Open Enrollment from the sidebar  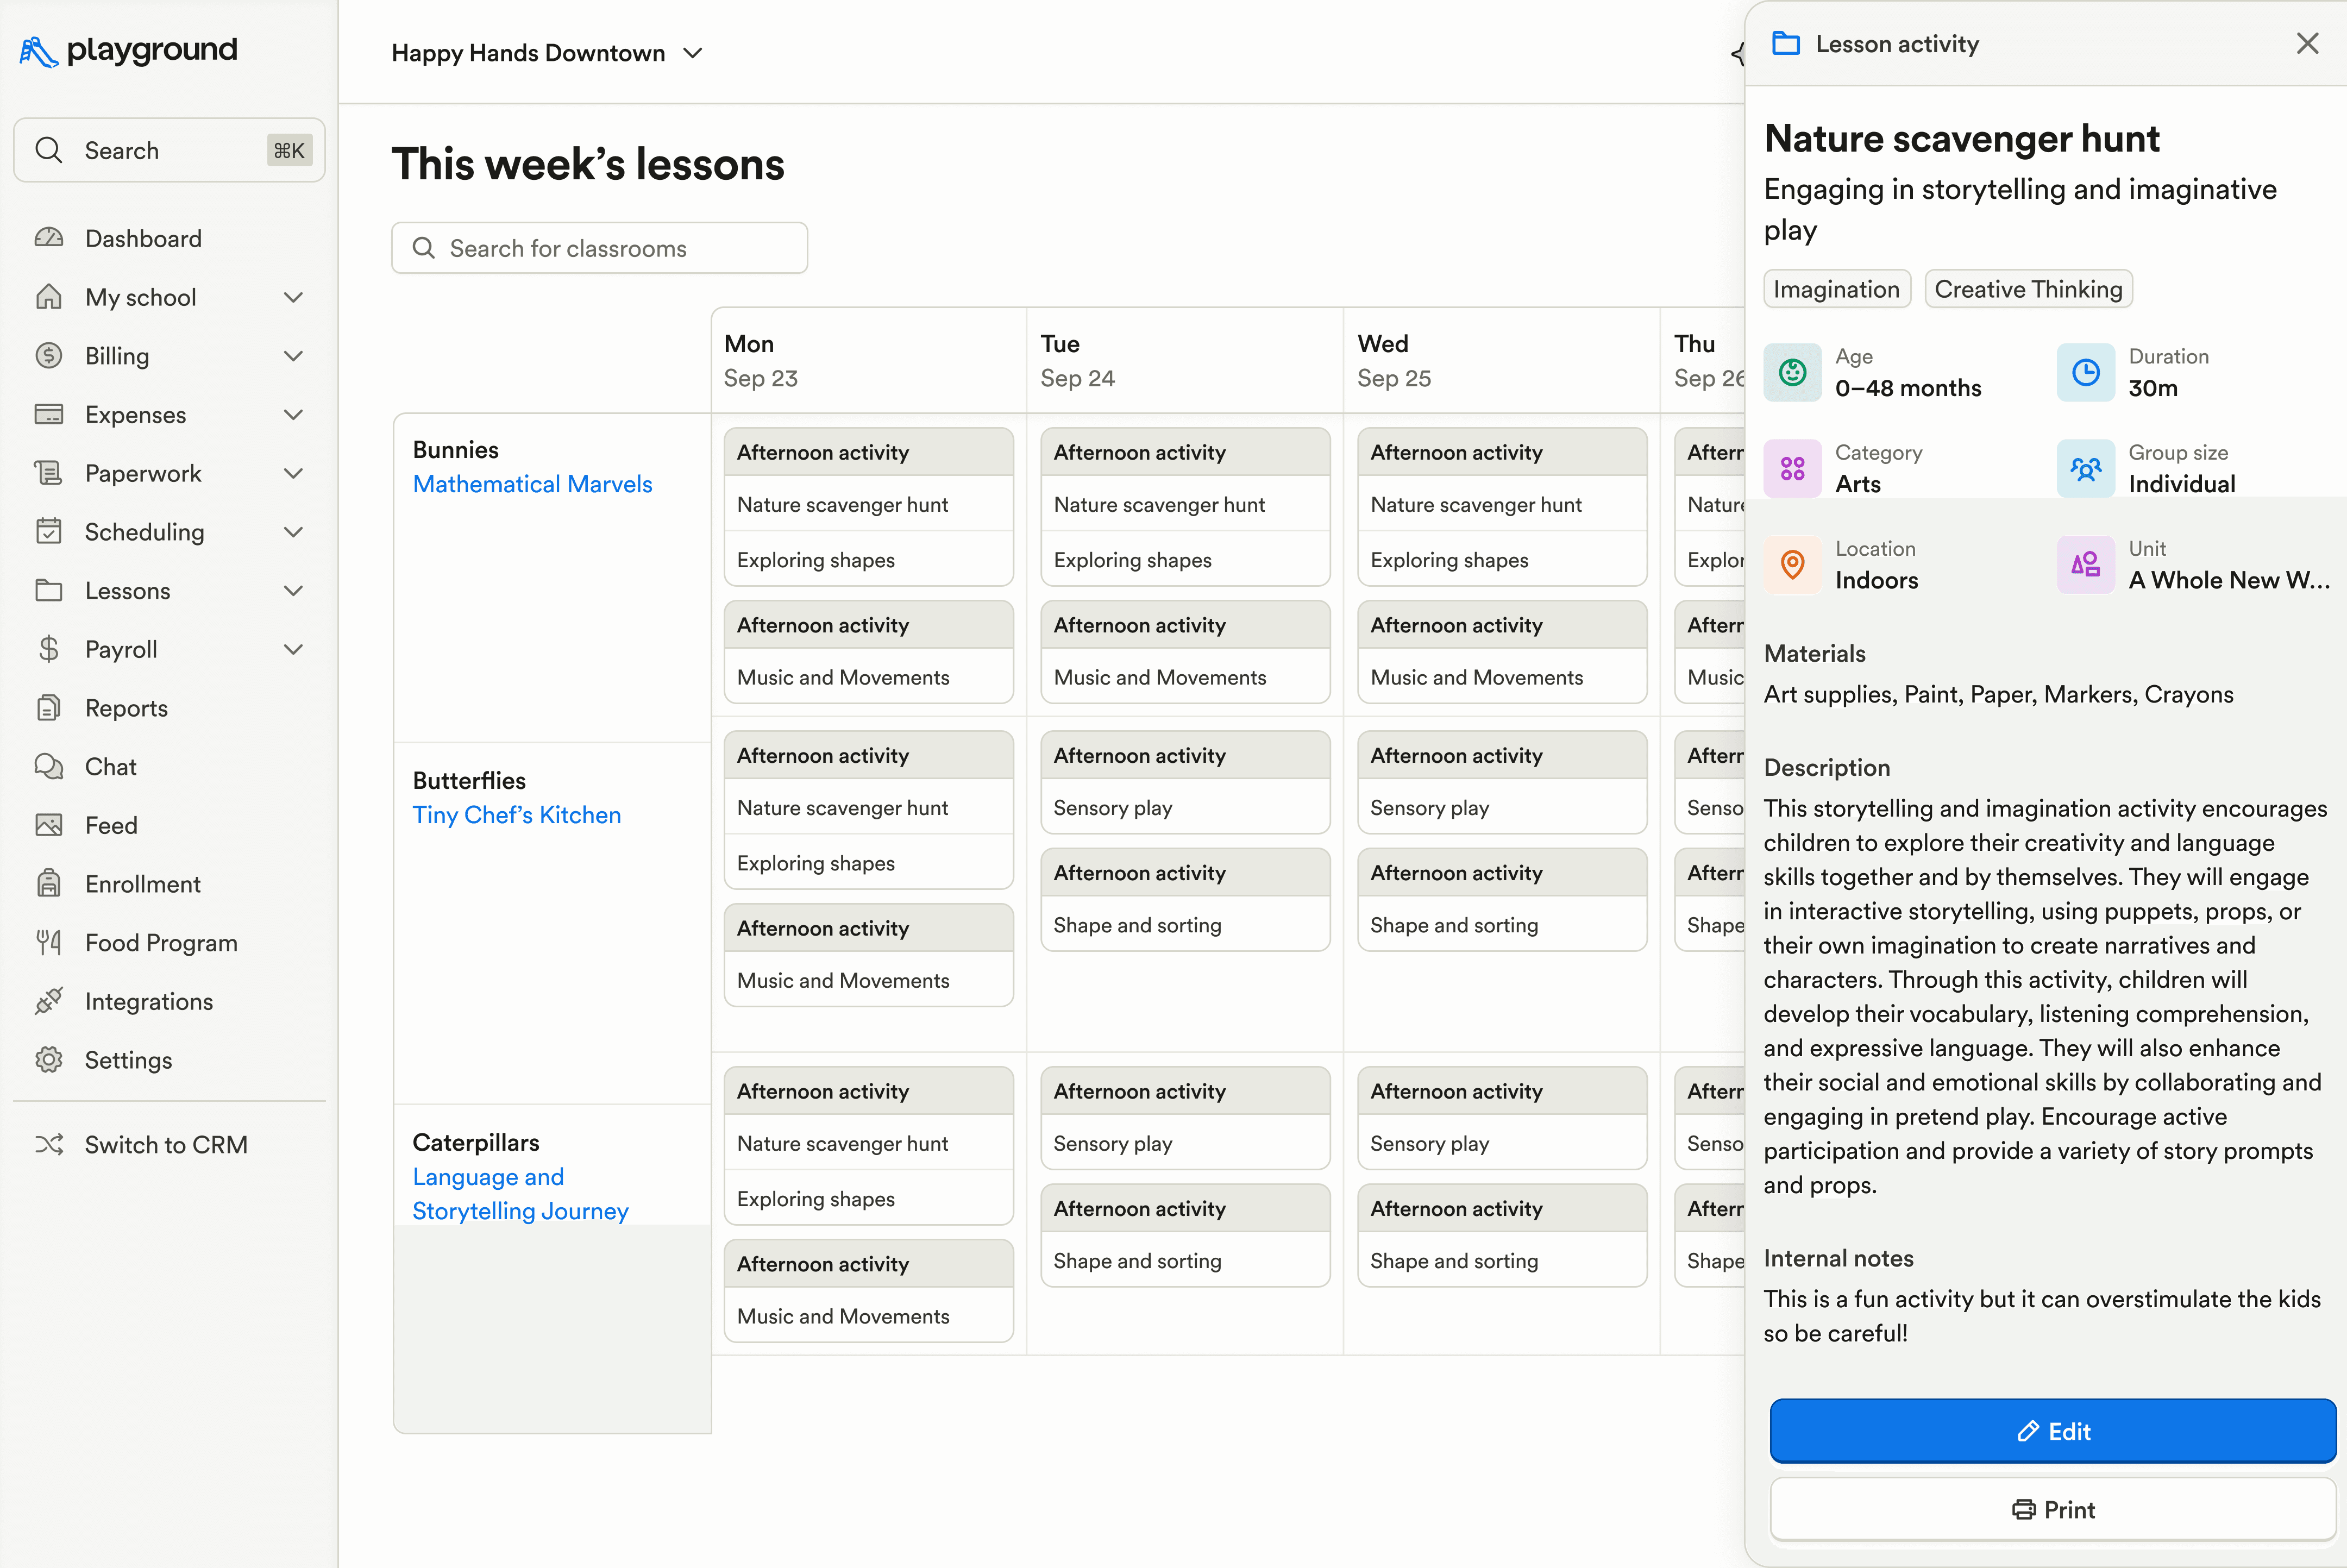[x=142, y=884]
